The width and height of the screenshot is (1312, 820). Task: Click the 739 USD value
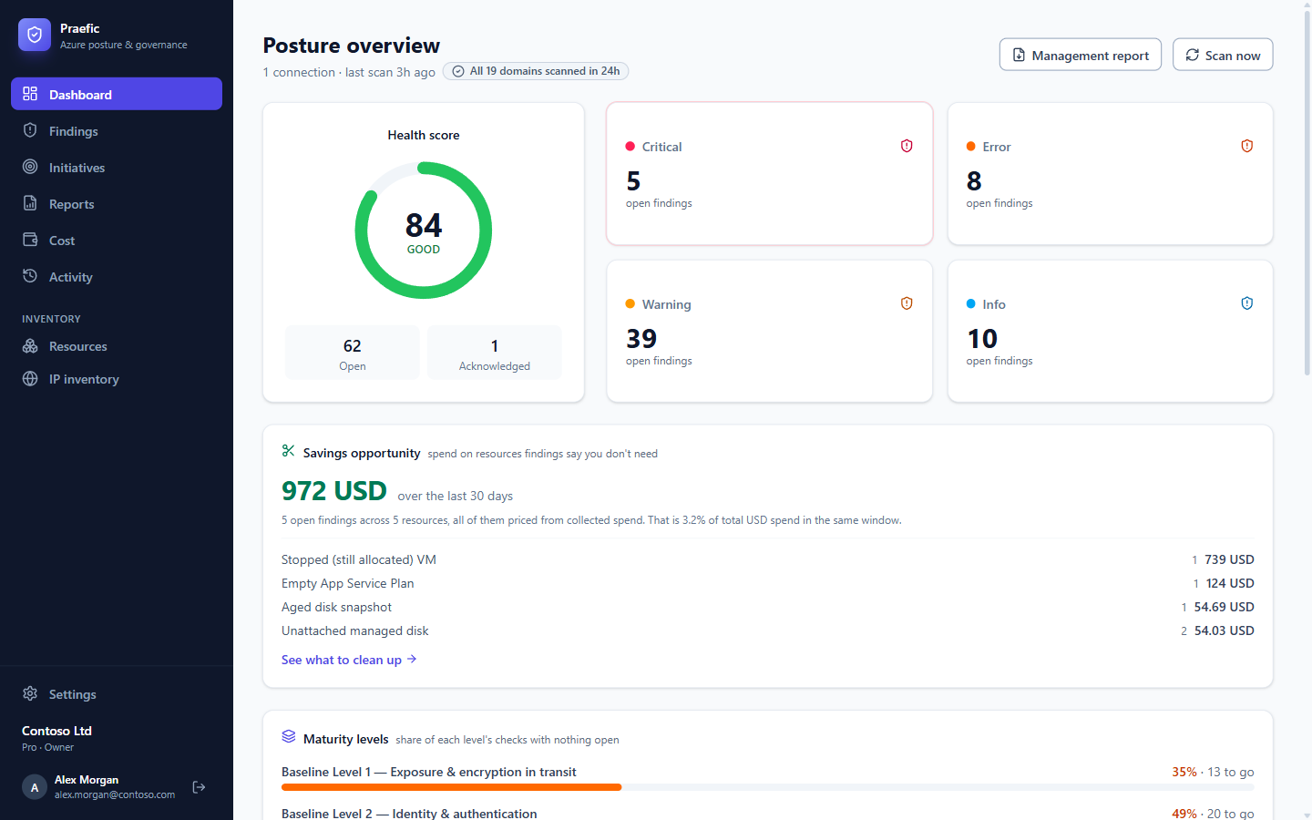click(1229, 559)
